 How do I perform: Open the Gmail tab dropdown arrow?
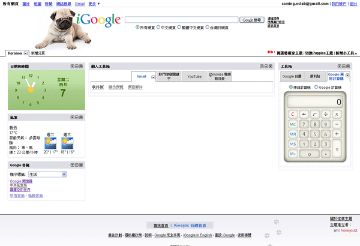(153, 77)
